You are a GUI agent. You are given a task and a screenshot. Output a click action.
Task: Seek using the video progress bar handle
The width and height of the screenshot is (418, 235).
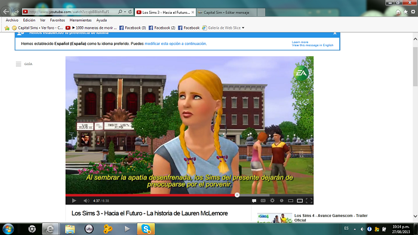click(x=237, y=195)
